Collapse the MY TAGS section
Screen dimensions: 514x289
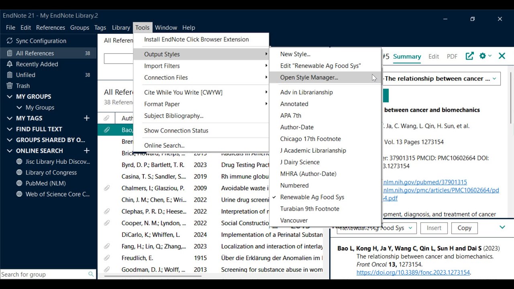(x=10, y=118)
